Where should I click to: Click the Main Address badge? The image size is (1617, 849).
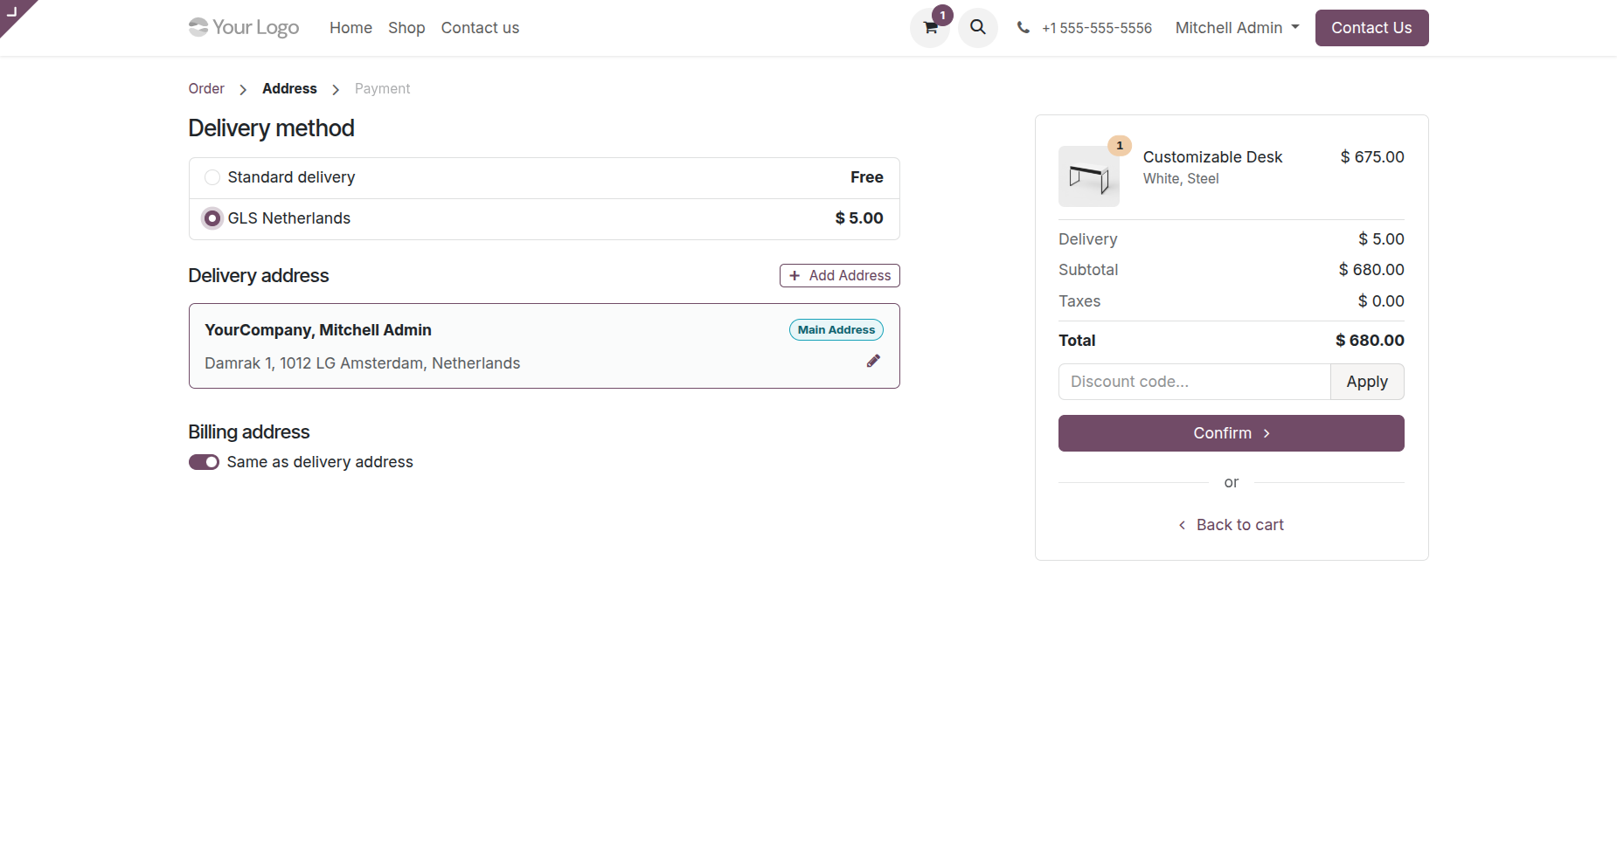click(836, 330)
